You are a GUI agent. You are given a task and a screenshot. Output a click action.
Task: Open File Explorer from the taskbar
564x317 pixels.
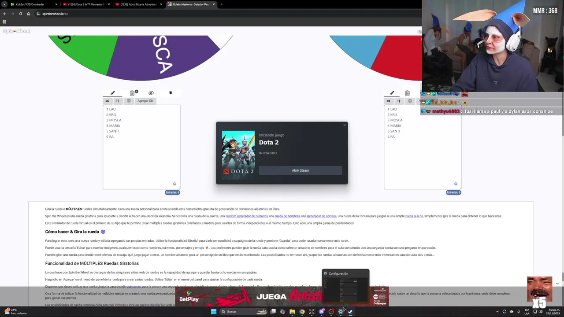(292, 312)
